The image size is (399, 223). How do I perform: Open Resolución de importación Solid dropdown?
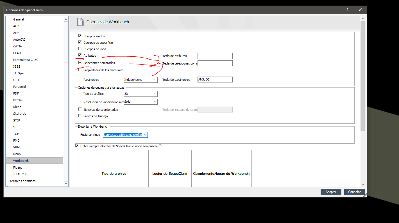(x=140, y=102)
